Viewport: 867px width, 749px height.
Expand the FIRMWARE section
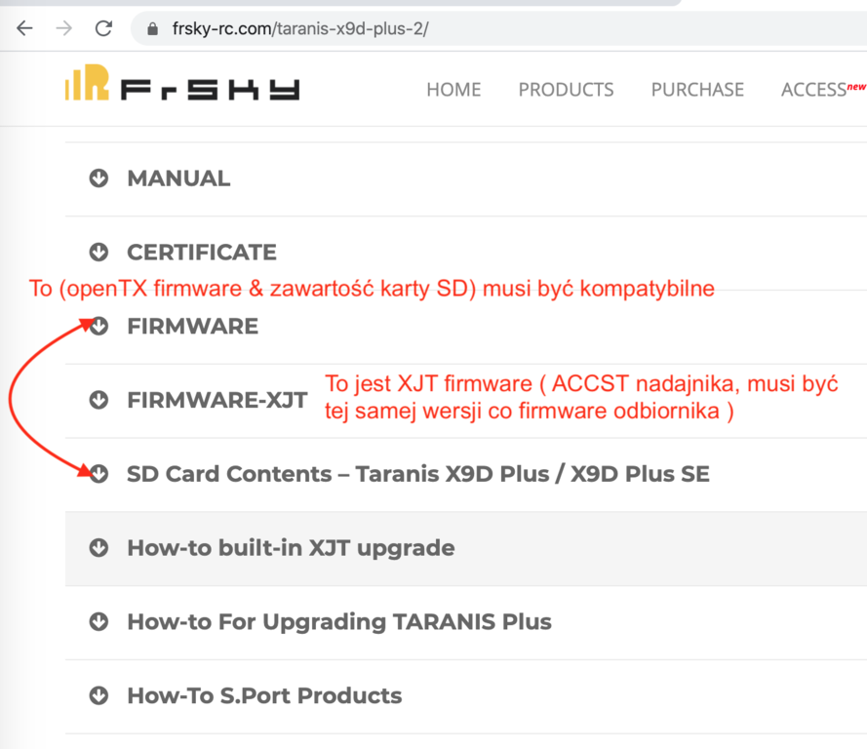click(192, 327)
